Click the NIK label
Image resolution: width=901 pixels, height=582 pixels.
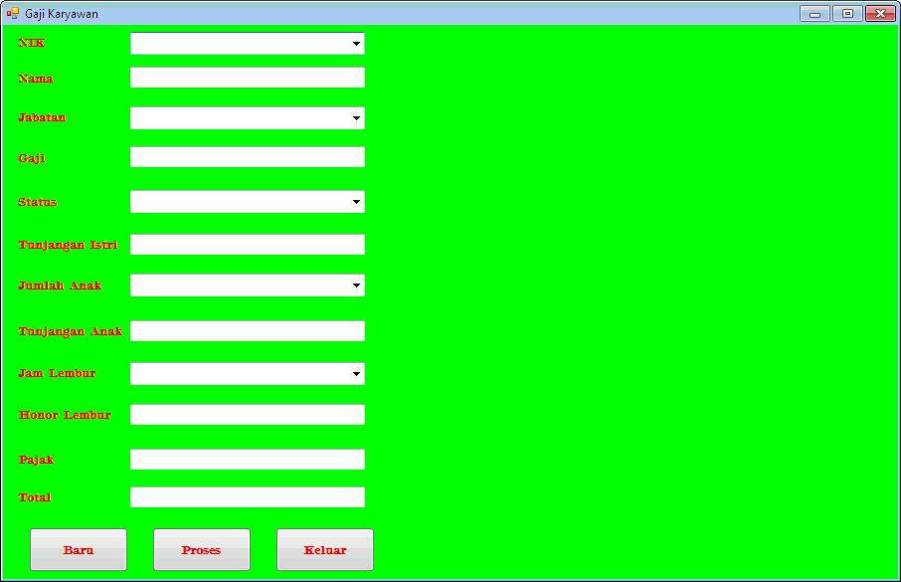pyautogui.click(x=32, y=43)
